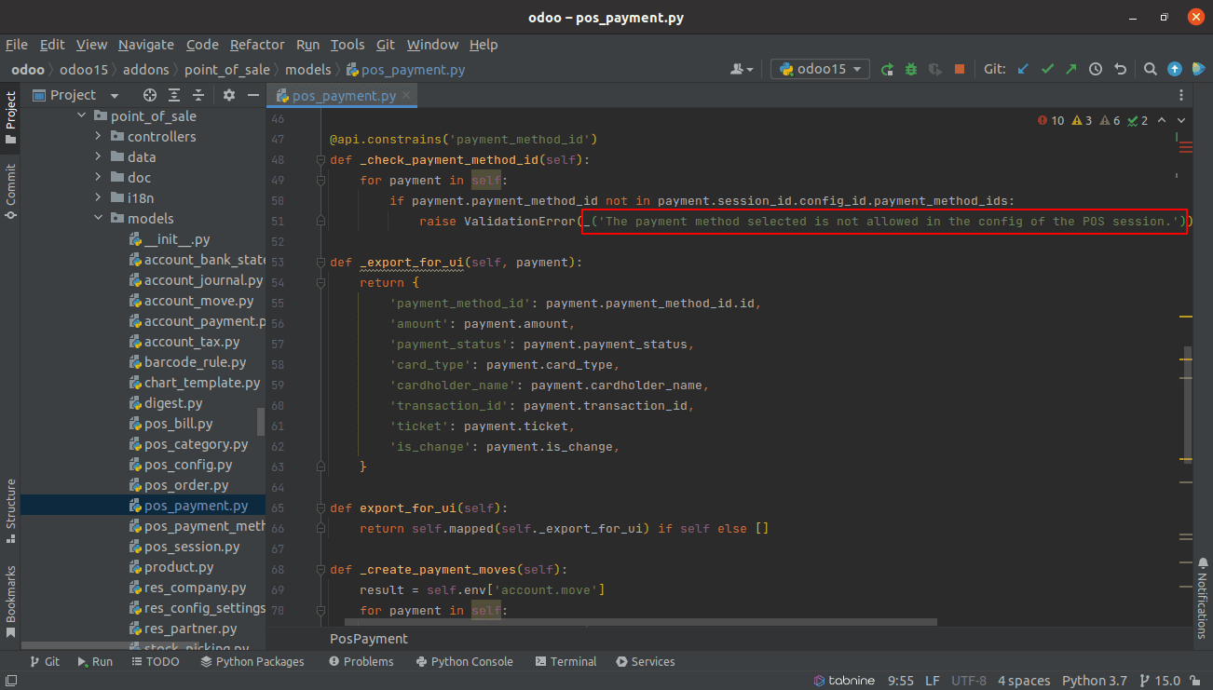The image size is (1213, 690).
Task: Click the editor vertical scrollbar thumb
Action: [1187, 404]
